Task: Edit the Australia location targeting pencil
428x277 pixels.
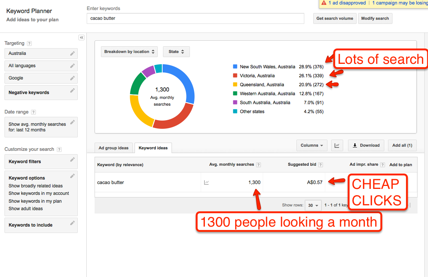Action: 73,53
